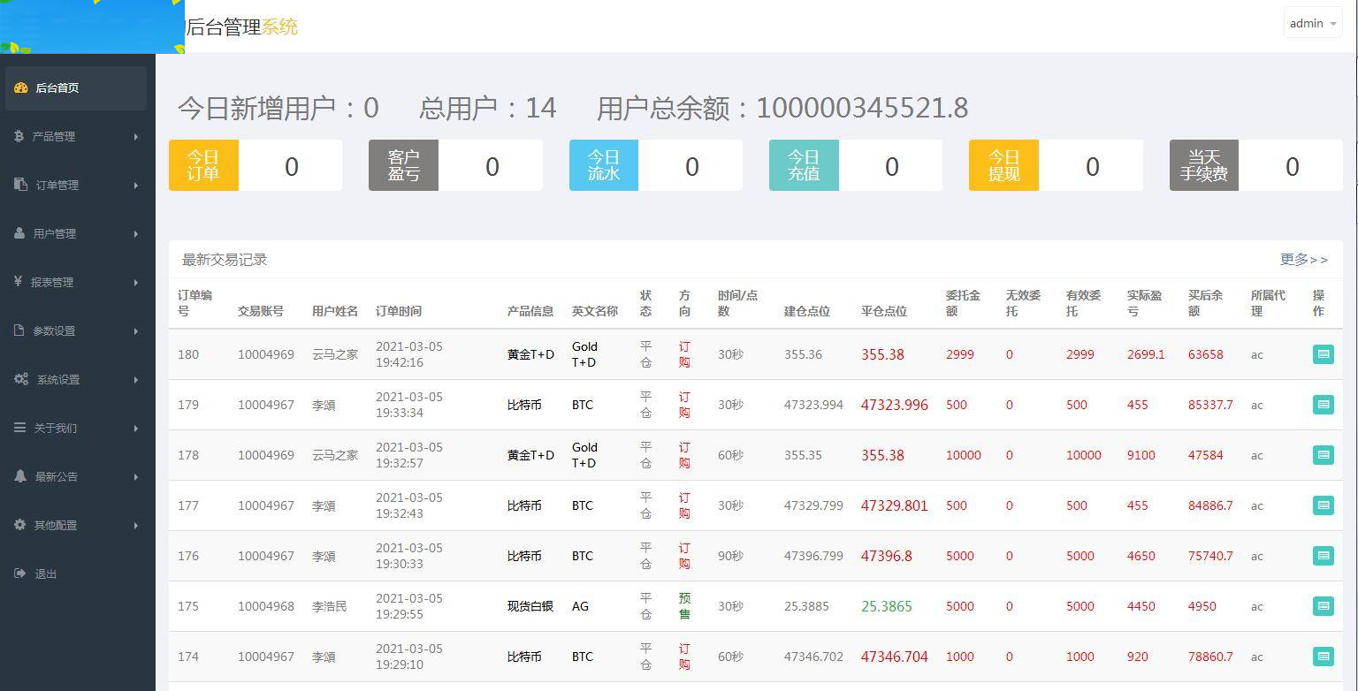Select the 后台首页 menu item
This screenshot has width=1358, height=691.
pyautogui.click(x=55, y=87)
